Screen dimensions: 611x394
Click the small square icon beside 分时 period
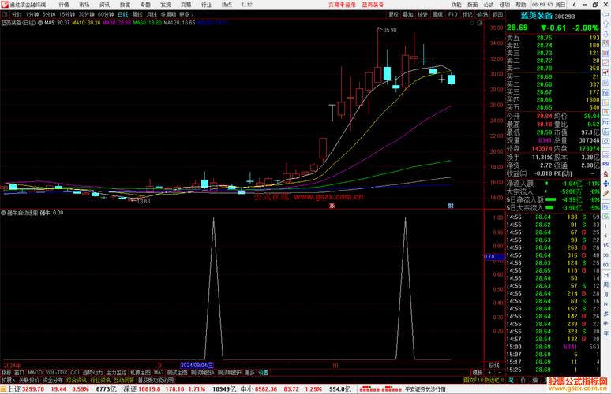pos(6,14)
